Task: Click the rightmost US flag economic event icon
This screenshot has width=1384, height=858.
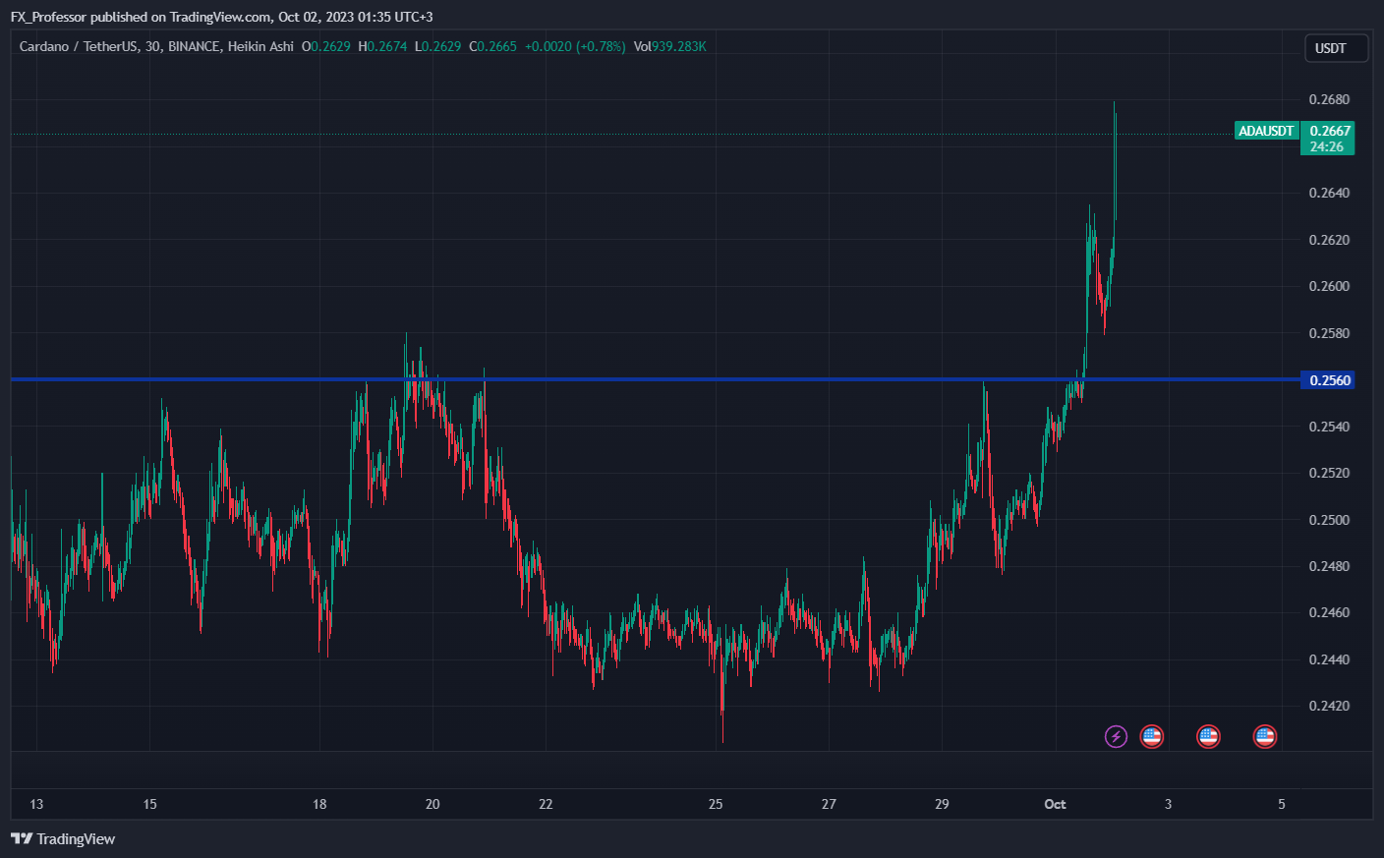Action: coord(1265,736)
